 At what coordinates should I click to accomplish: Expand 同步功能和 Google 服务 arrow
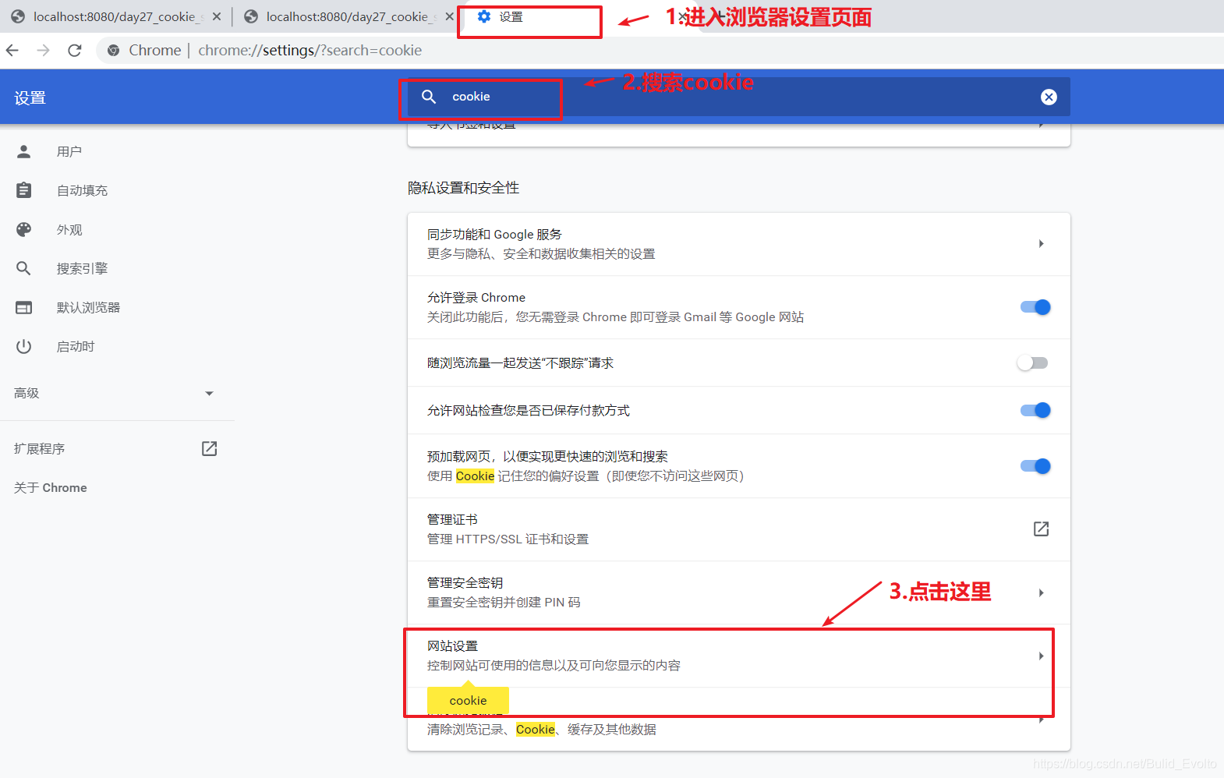pos(1041,244)
